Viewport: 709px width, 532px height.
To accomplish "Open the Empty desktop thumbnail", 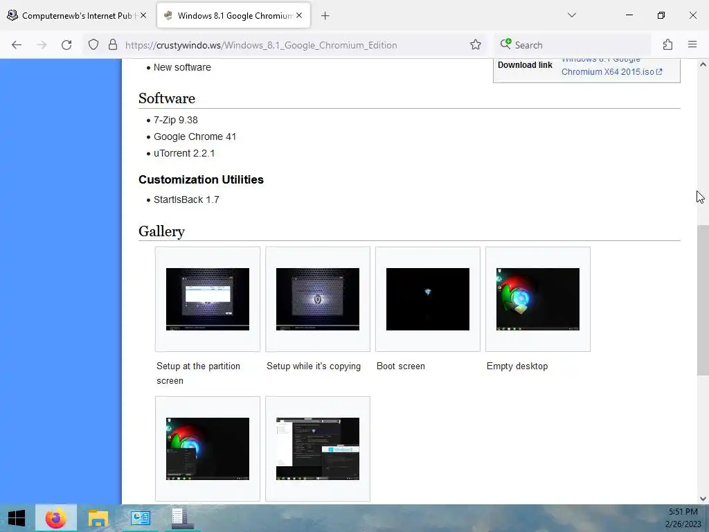I will (537, 299).
